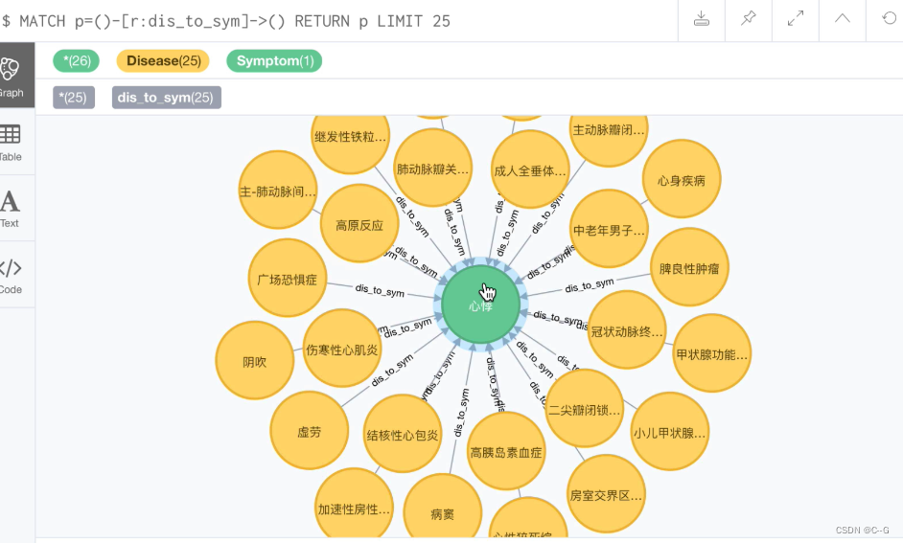Select the 主-肺动脉间… disease node

(278, 190)
